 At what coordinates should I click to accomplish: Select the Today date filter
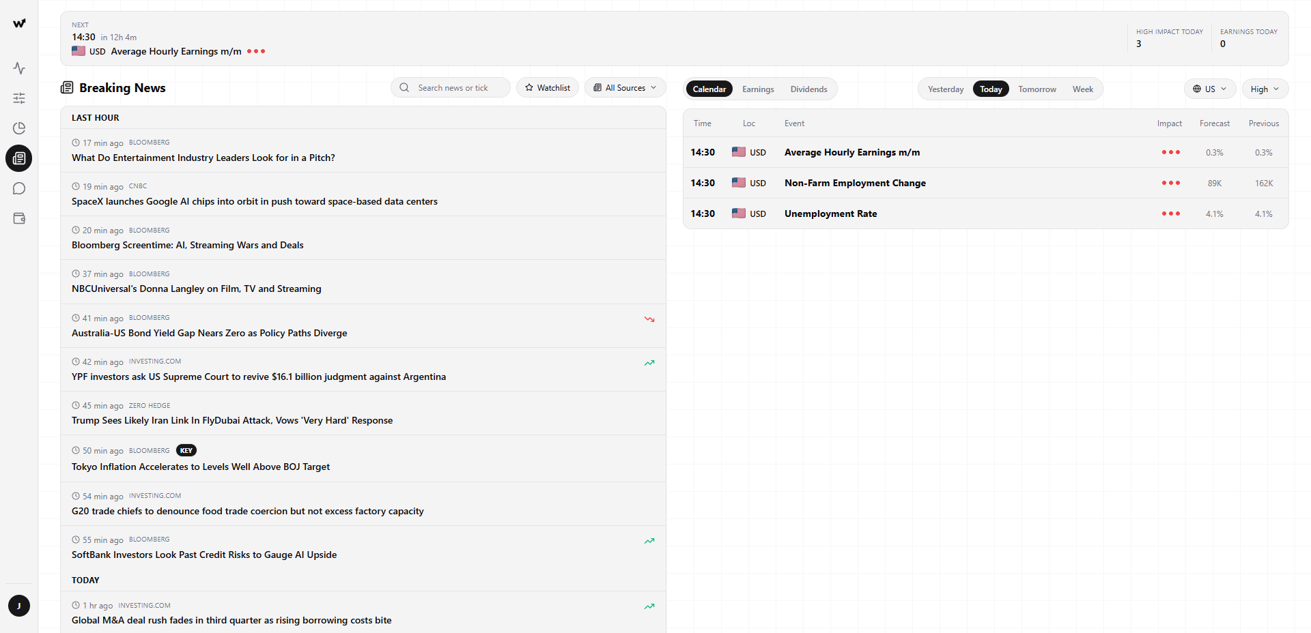(x=991, y=89)
